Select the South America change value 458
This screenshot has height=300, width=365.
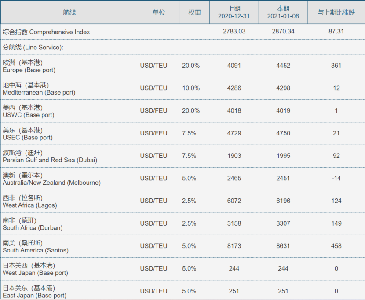336,246
